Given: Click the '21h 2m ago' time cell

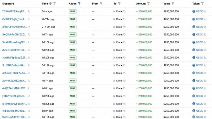Looking at the screenshot, I should 48,27.
